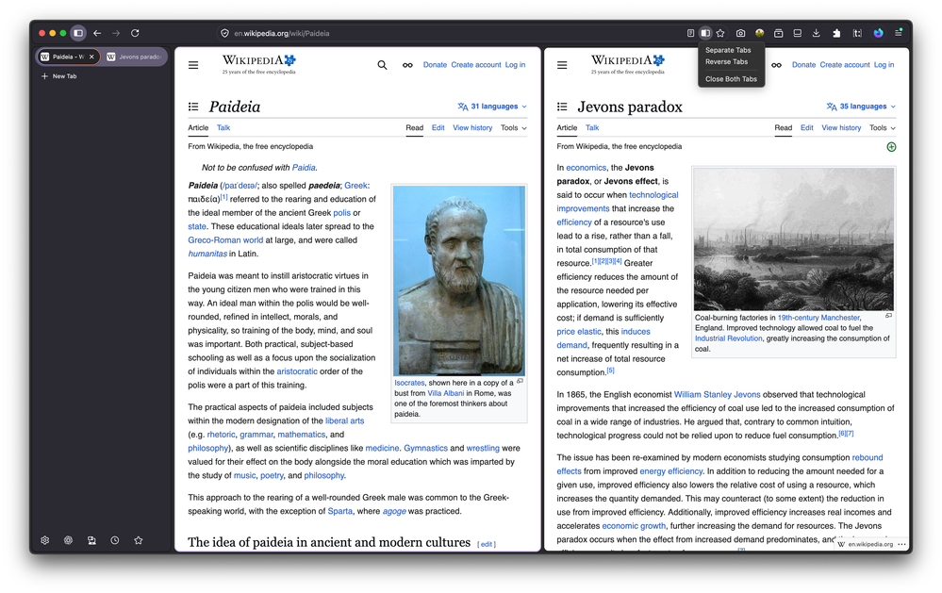Open the downloads arrow icon in toolbar
942x593 pixels.
(816, 33)
